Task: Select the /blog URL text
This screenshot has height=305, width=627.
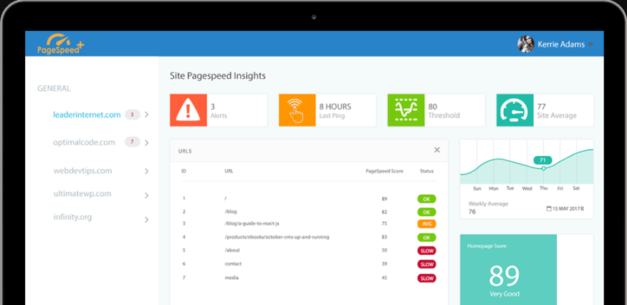Action: [x=231, y=211]
